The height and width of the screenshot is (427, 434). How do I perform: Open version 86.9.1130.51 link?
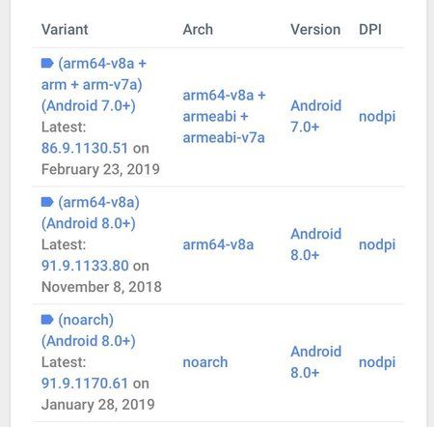[x=85, y=149]
